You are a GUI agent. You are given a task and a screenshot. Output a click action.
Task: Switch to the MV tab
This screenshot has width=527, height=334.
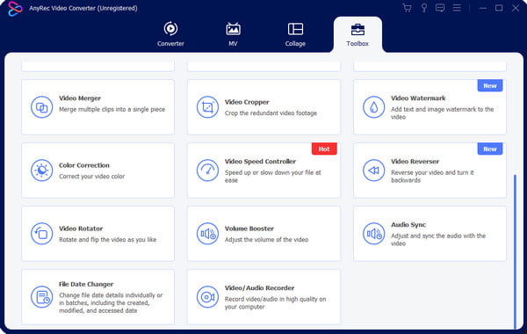[x=233, y=34]
